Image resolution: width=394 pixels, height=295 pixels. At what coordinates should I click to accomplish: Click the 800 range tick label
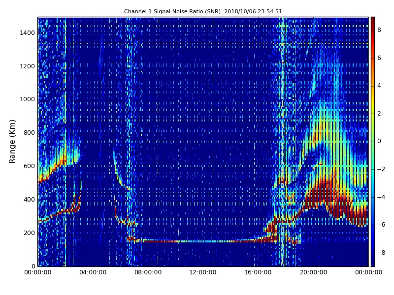tap(29, 133)
